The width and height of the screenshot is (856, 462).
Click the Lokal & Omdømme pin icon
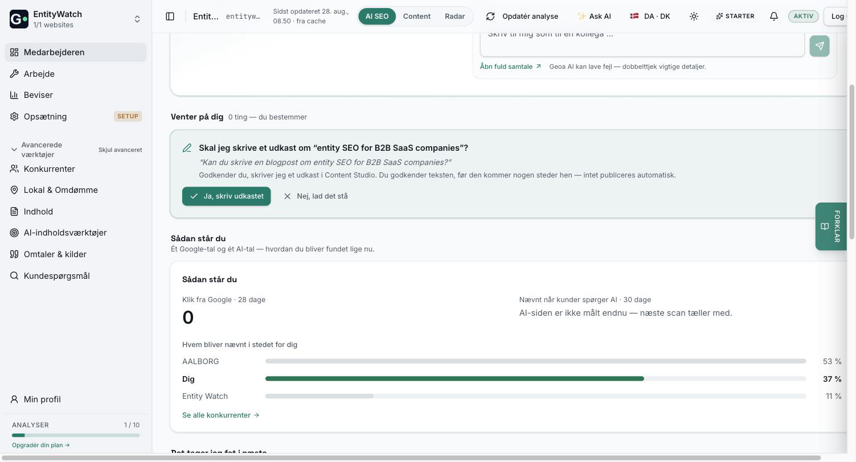point(14,190)
